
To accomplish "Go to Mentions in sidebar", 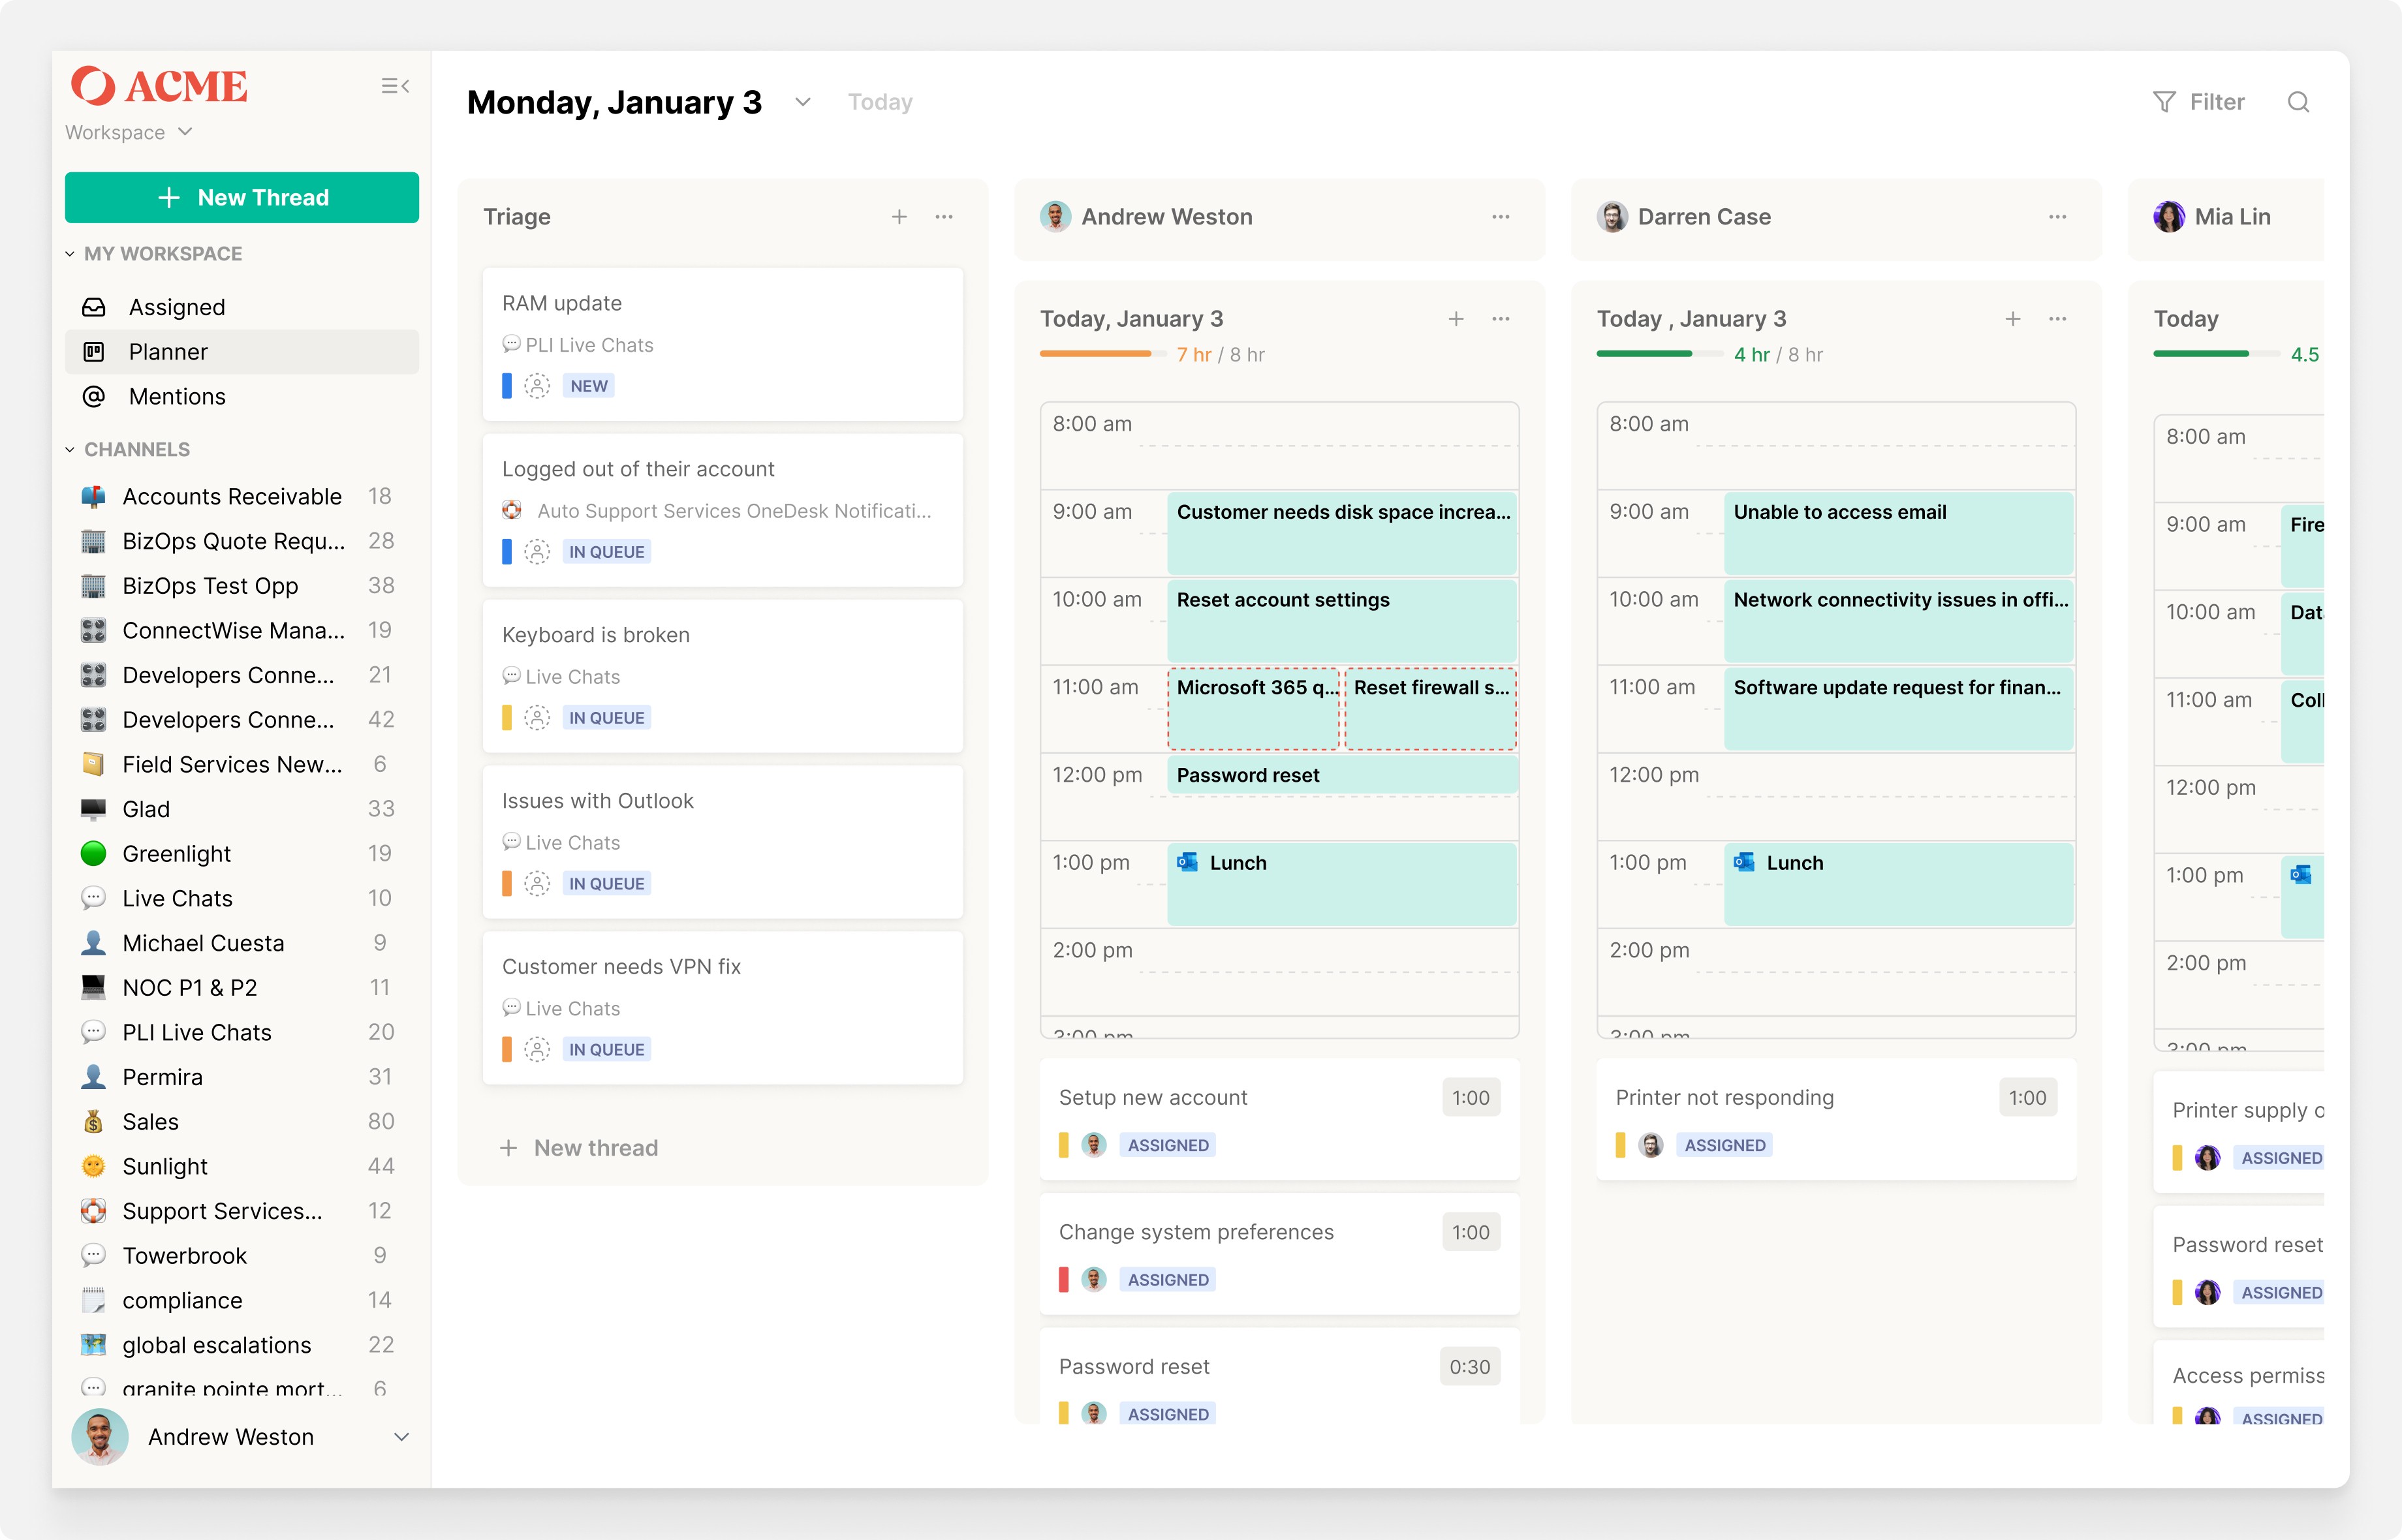I will [x=176, y=397].
